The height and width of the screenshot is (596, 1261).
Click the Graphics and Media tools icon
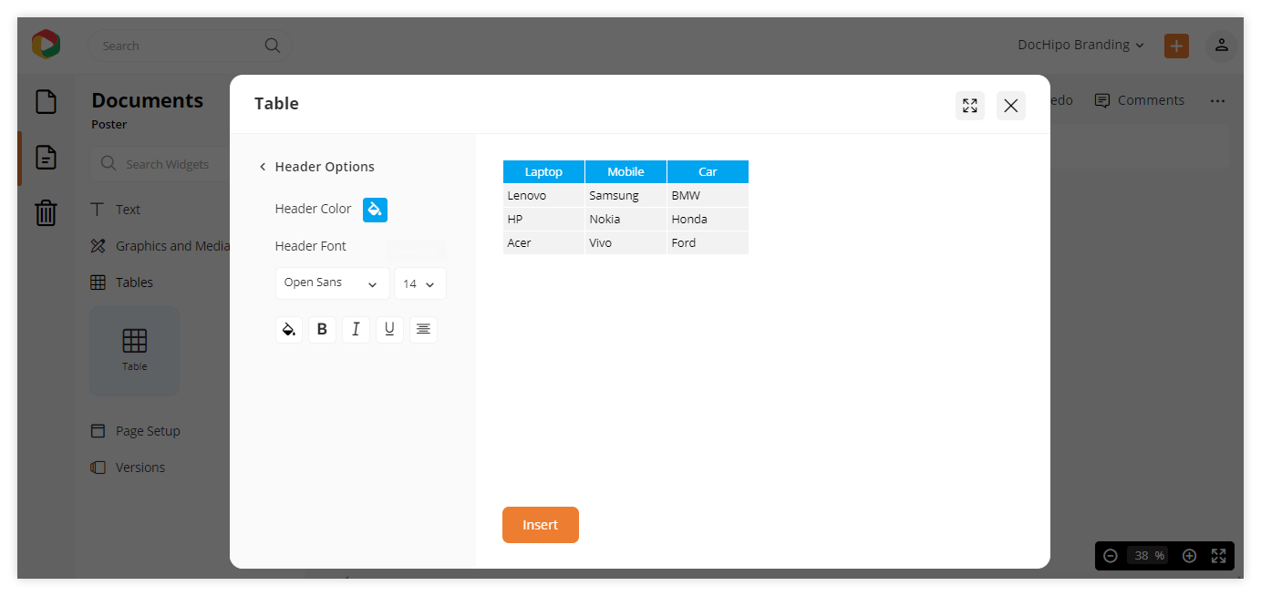[98, 246]
